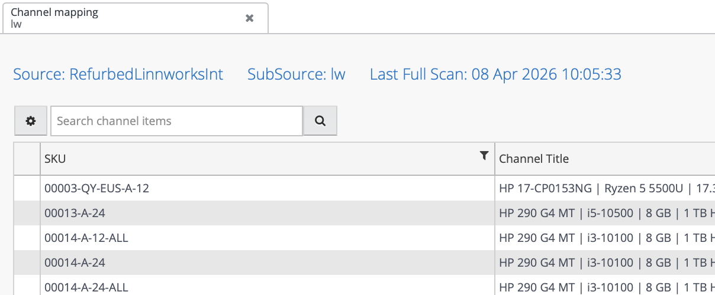Click title cell in 00014-A-12-ALL row
715x295 pixels.
point(605,238)
